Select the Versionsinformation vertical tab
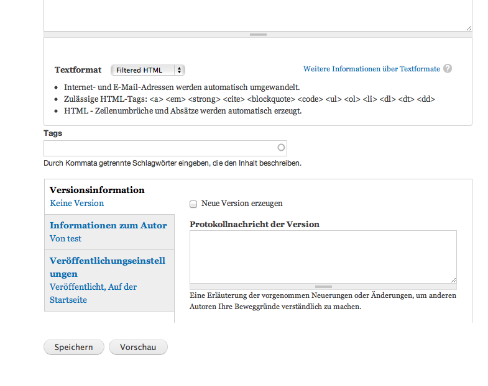This screenshot has width=488, height=386. tap(97, 190)
